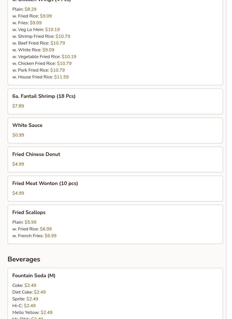Select Fried Meat Wonton (10 pcs)
The image size is (232, 319).
(x=115, y=189)
